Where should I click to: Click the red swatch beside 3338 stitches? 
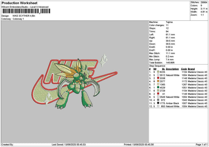pos(158,78)
